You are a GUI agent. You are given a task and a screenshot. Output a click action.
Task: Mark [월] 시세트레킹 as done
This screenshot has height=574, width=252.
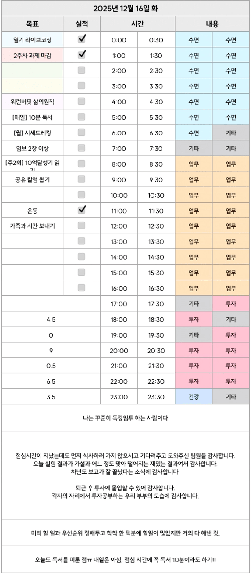(81, 132)
